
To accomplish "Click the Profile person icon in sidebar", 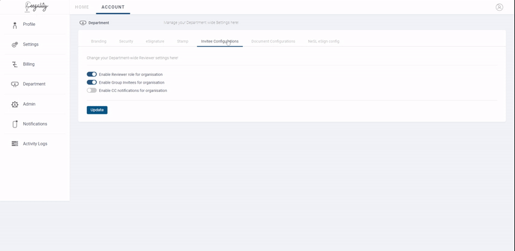I will 14,25.
